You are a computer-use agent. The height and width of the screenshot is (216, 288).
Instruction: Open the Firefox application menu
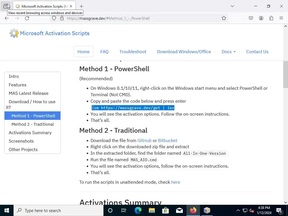281,18
